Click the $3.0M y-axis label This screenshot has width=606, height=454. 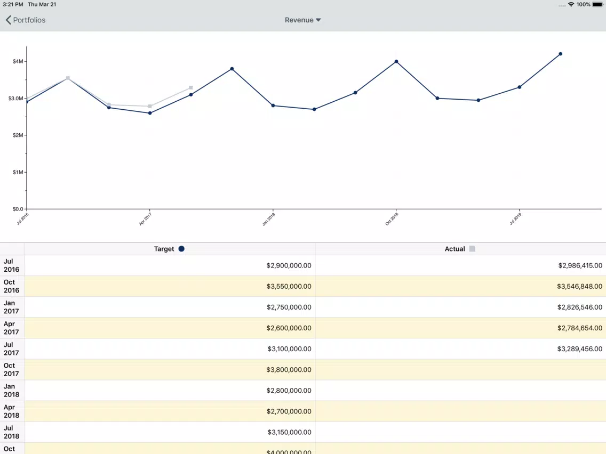16,99
